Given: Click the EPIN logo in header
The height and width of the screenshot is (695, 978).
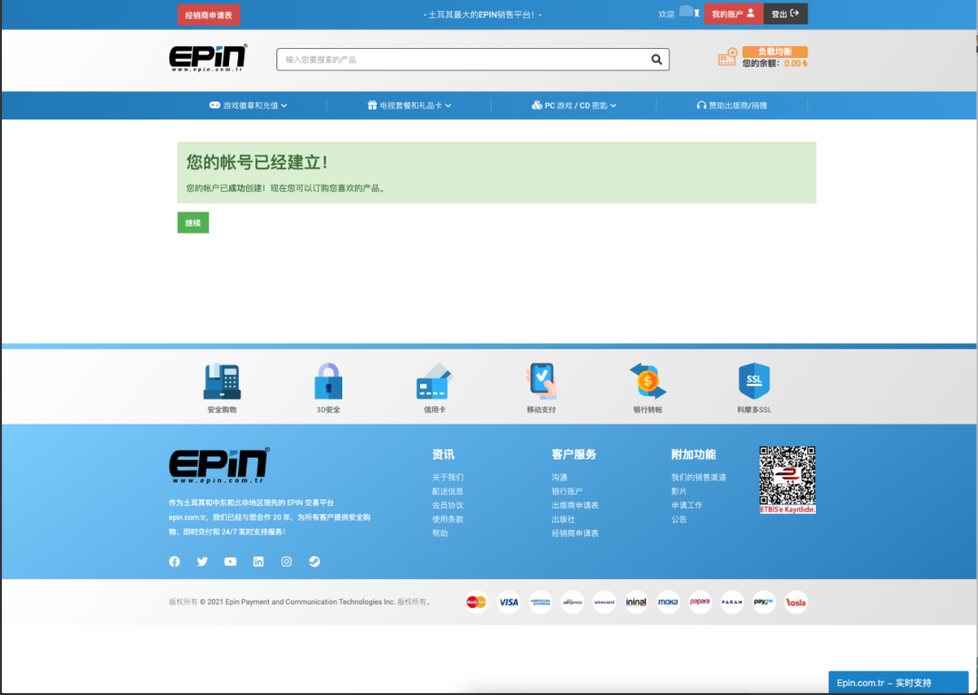Looking at the screenshot, I should point(208,58).
